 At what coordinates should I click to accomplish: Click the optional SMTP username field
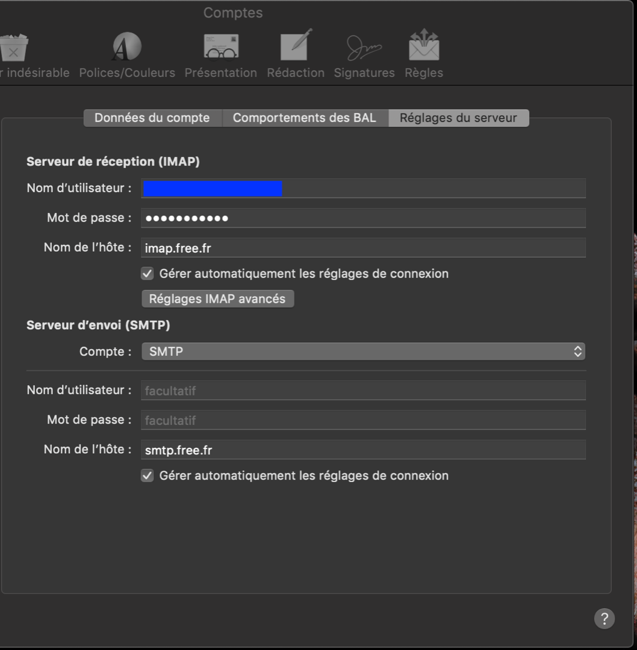pos(363,390)
